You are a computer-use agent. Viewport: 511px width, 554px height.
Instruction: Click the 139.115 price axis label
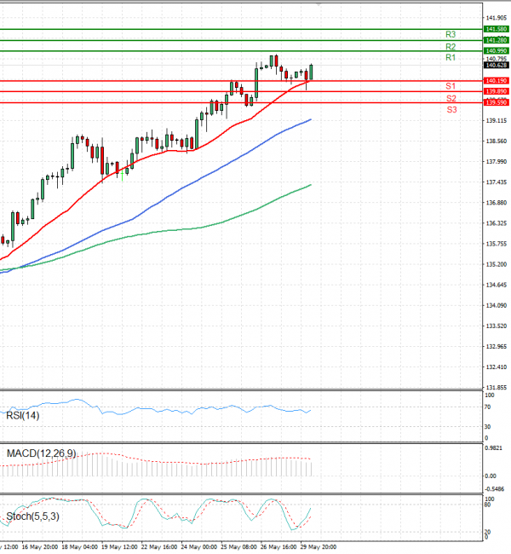(x=496, y=121)
